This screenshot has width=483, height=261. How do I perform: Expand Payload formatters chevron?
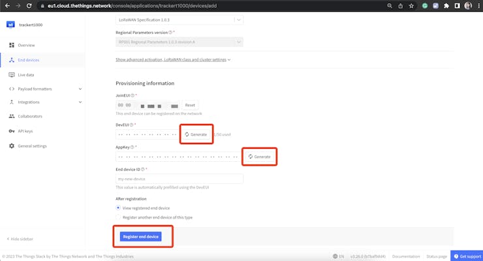coord(80,89)
